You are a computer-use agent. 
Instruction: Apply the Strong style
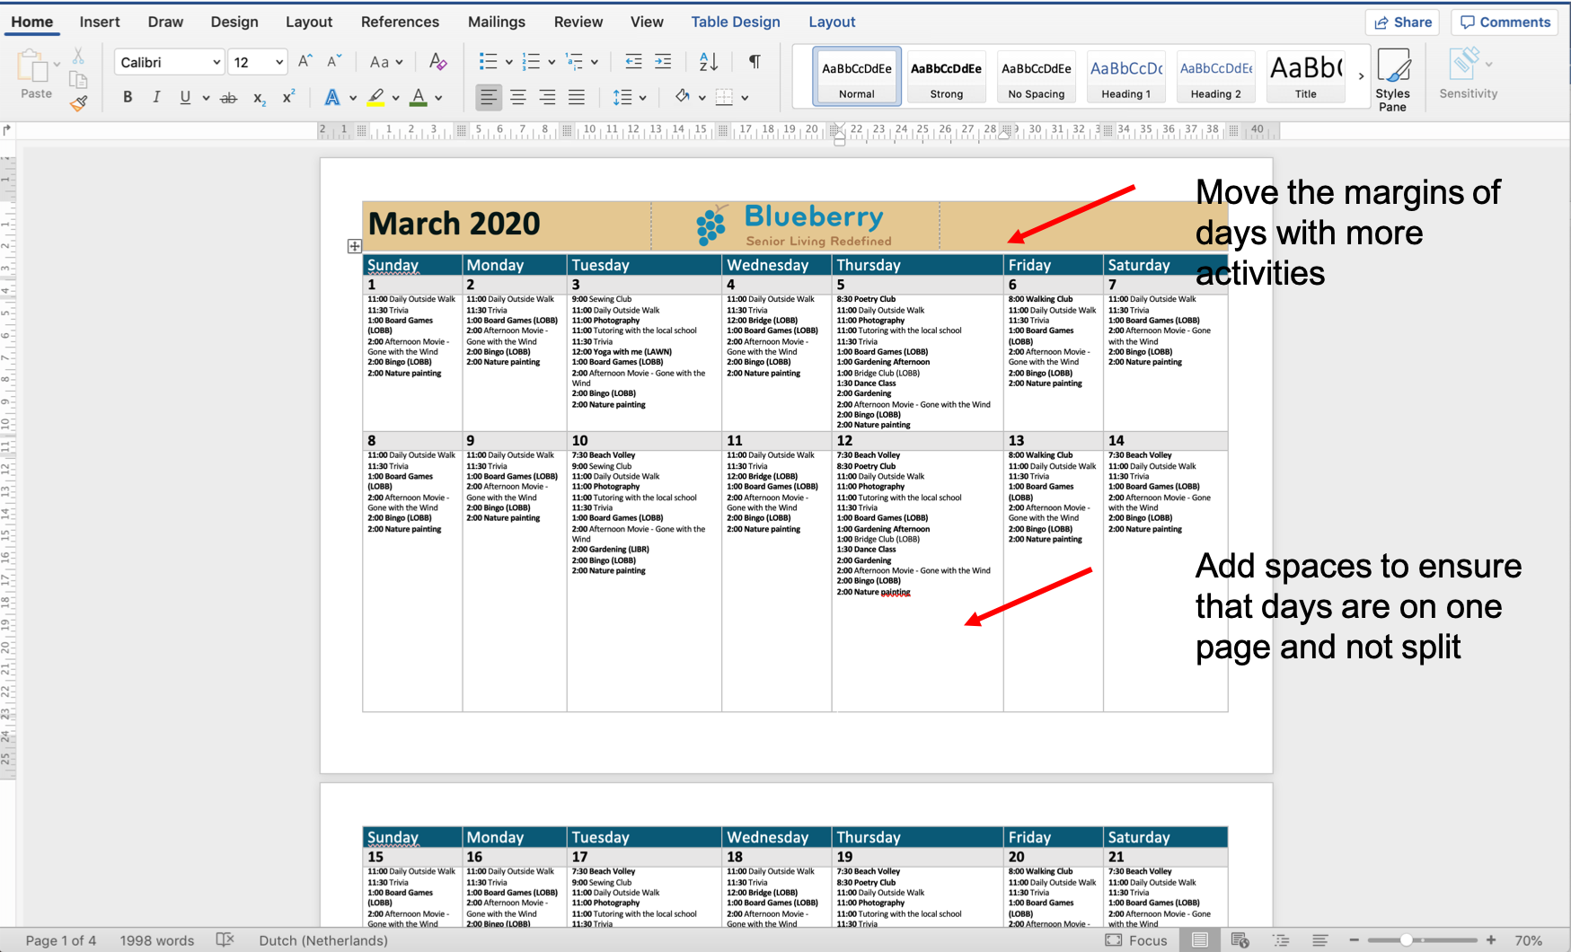tap(947, 77)
